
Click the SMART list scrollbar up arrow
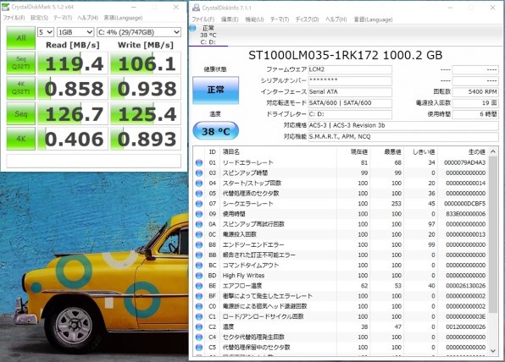point(493,151)
